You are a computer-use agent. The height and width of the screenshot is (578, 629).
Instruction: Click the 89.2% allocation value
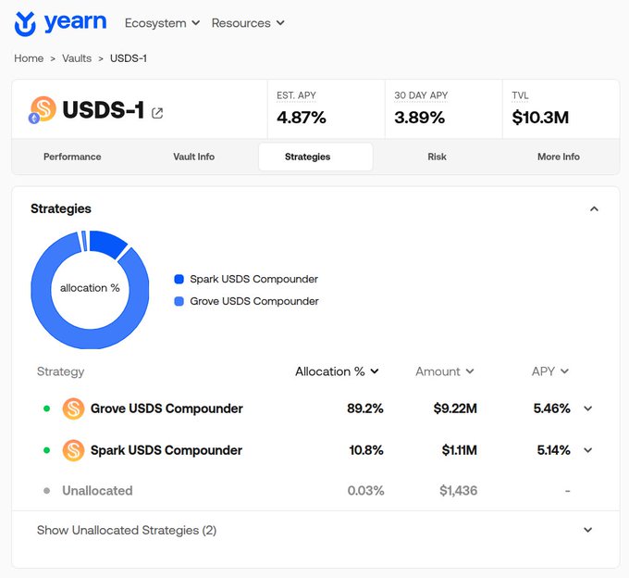(x=365, y=408)
